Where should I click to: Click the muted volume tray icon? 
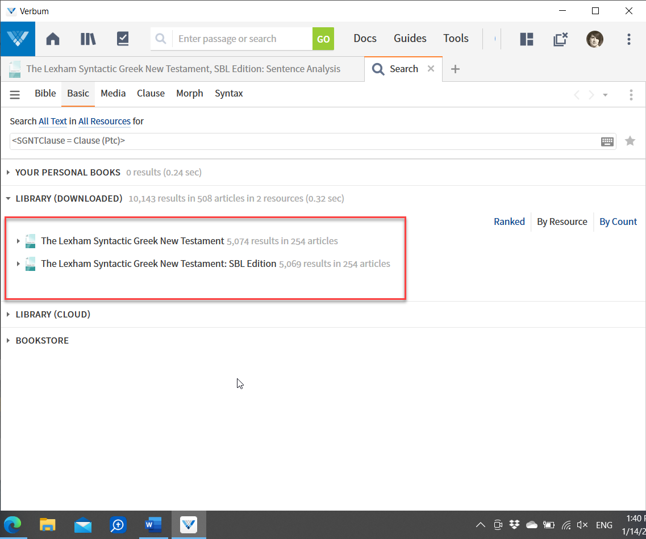582,525
